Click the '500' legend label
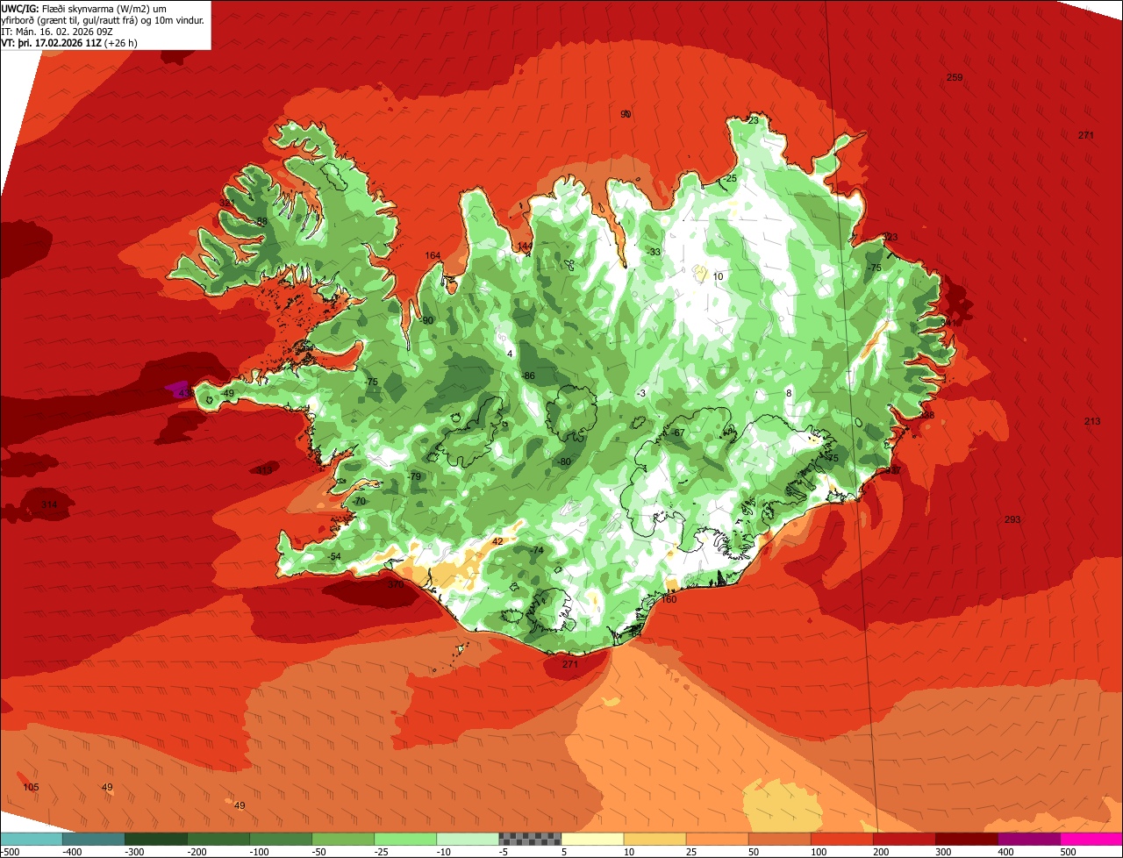1123x858 pixels. tap(1068, 852)
